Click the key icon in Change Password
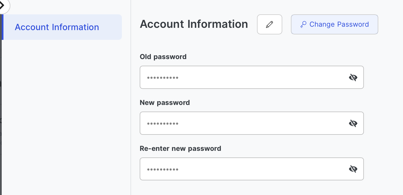Screen dimensions: 403x195 (303, 25)
